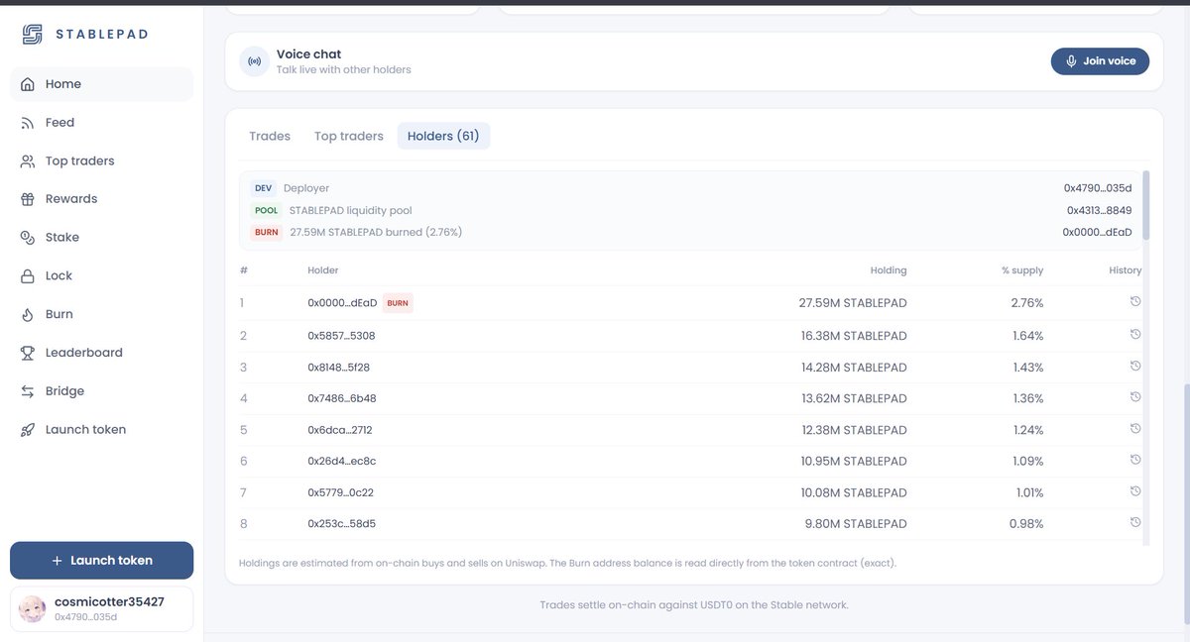Viewport: 1190px width, 642px height.
Task: Click holder address 0x5779...0c22
Action: [x=340, y=492]
